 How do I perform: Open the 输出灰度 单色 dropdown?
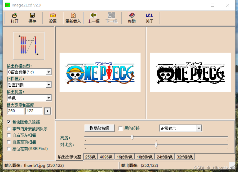pyautogui.click(x=49, y=98)
